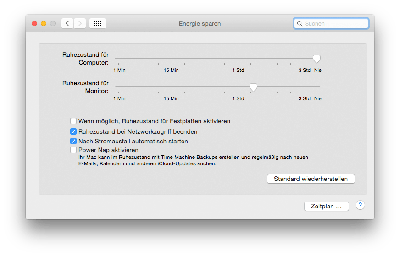Open help with the question mark button
Screen dimensions: 400x256
pyautogui.click(x=360, y=205)
